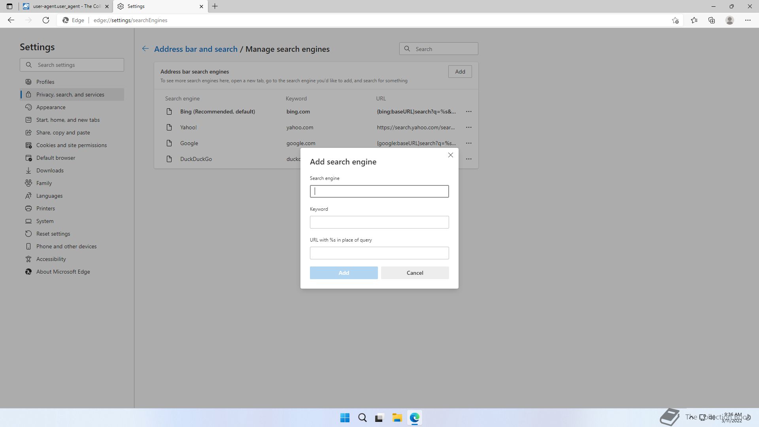This screenshot has height=427, width=759.
Task: Open Yahoo! row more actions menu
Action: click(468, 127)
